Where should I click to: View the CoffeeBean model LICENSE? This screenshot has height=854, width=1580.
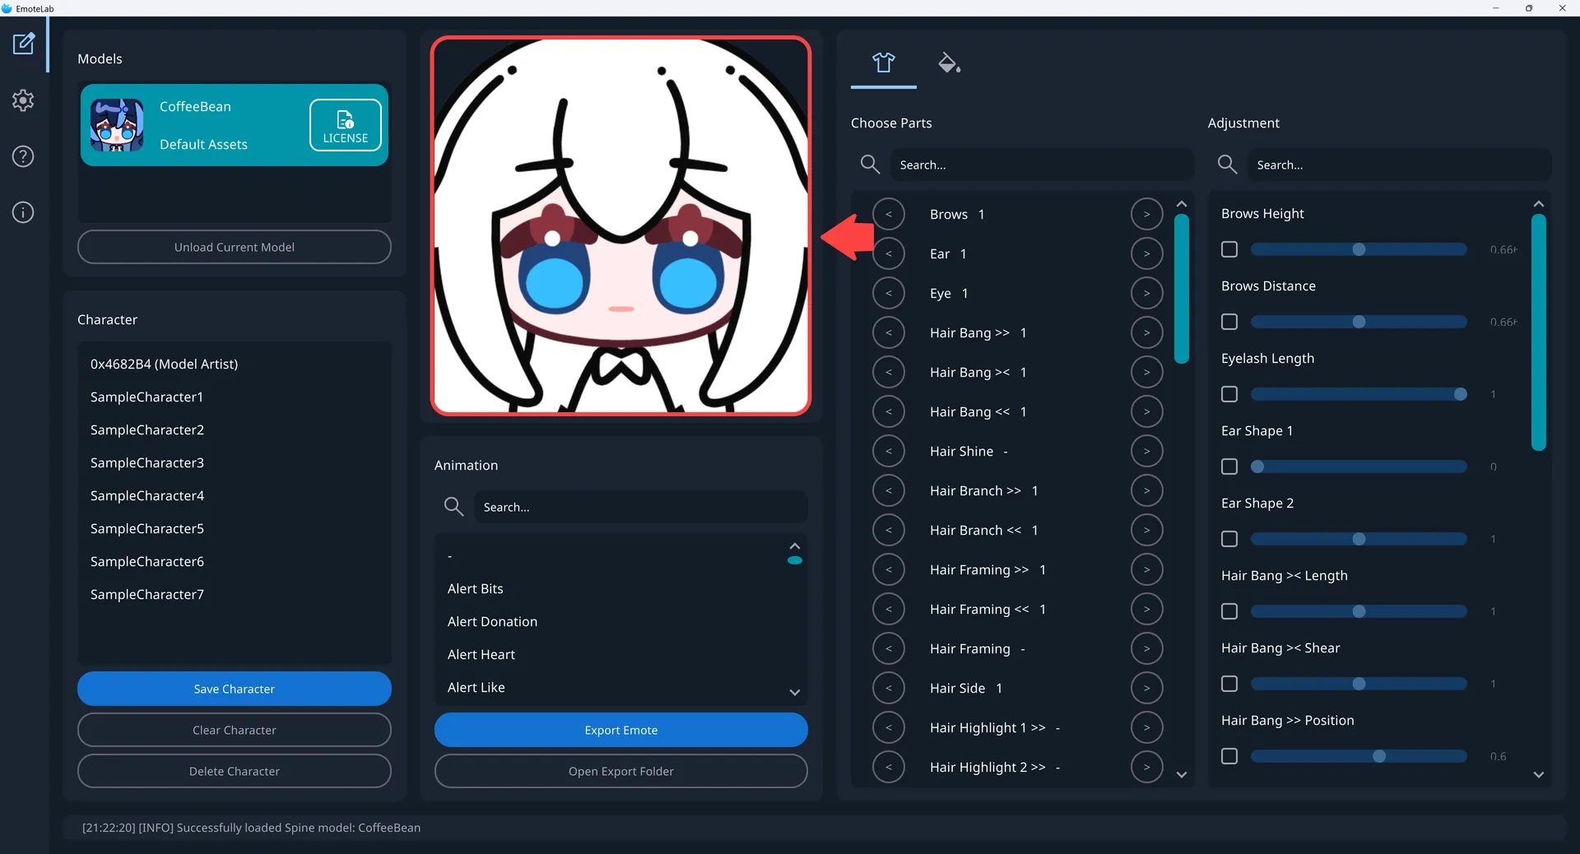click(345, 125)
